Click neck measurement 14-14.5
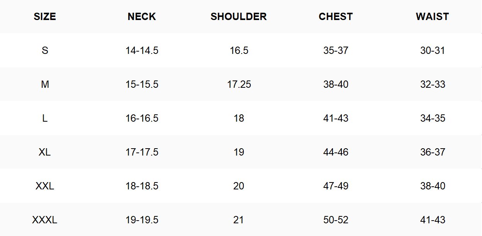Viewport: 482px width, 236px height. click(142, 50)
